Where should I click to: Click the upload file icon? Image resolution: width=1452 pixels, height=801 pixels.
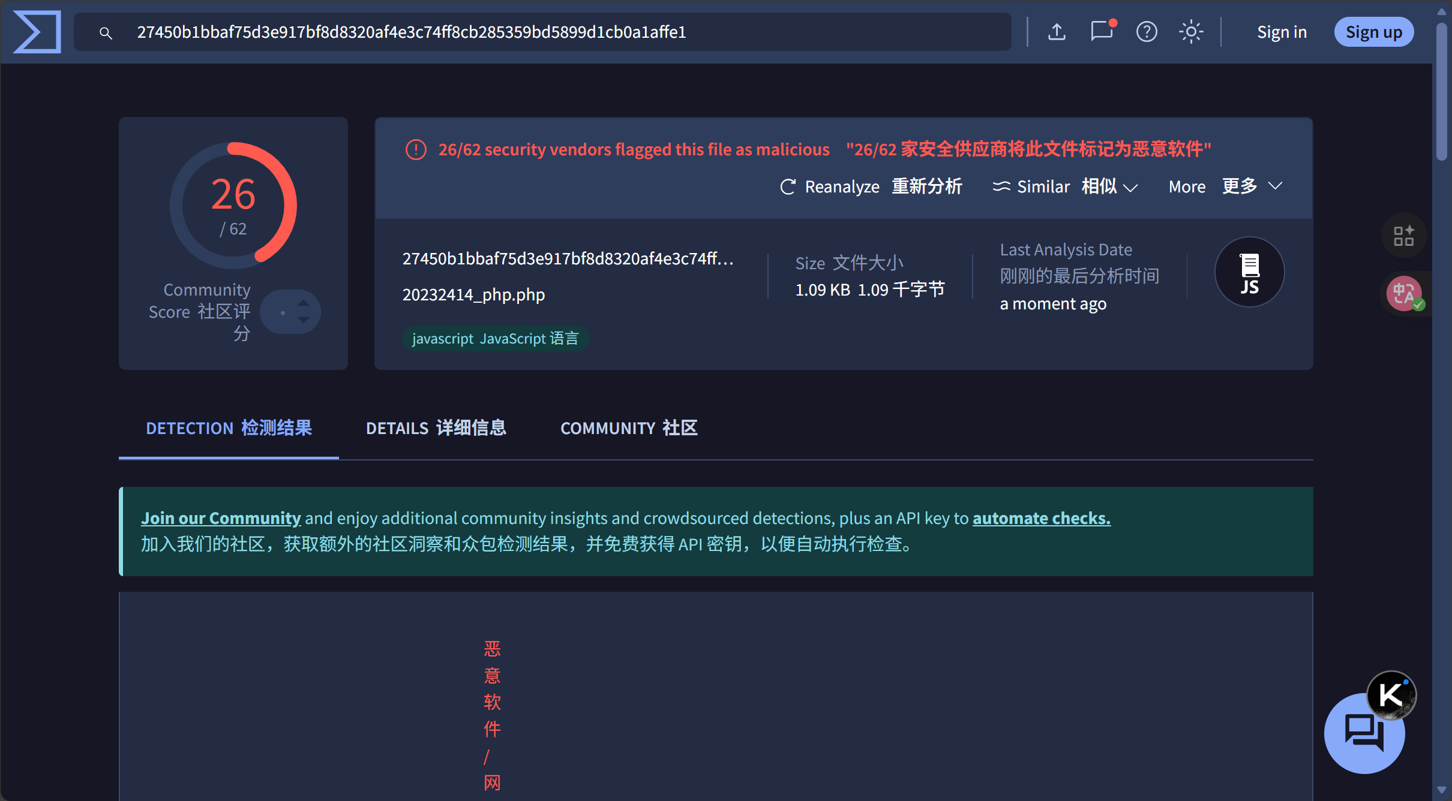click(1057, 32)
